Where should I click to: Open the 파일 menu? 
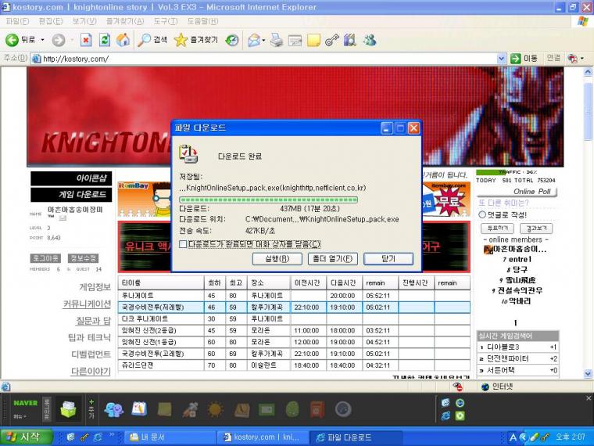[17, 22]
